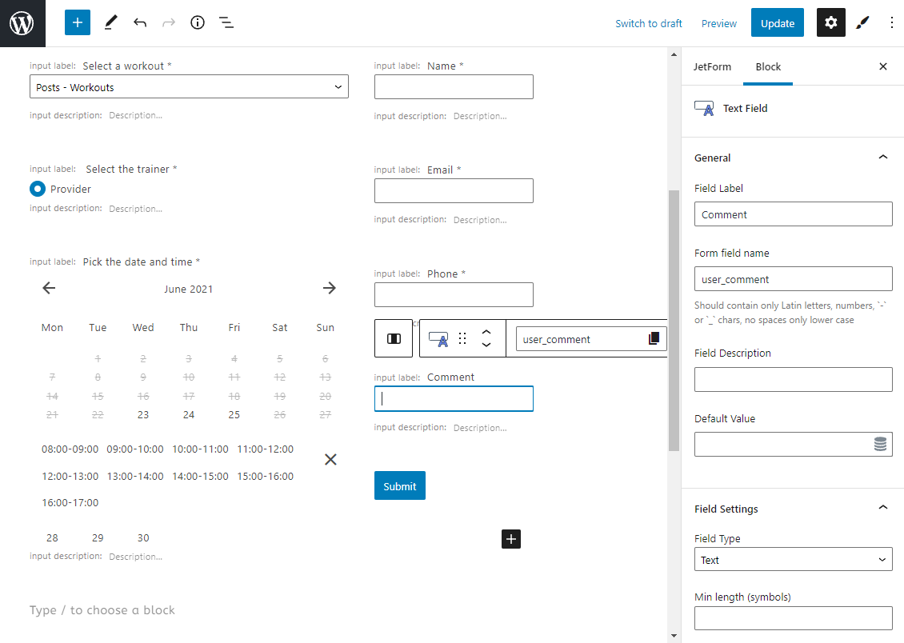Viewport: 904px width, 643px height.
Task: Click the 'Select a workout' label text
Action: coord(123,66)
